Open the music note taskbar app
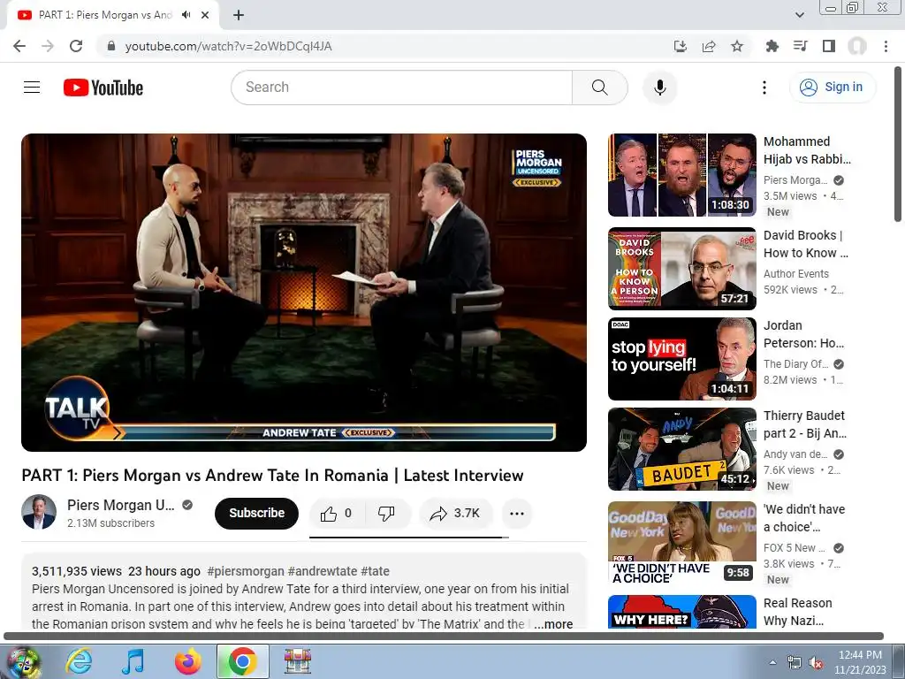This screenshot has width=905, height=679. tap(133, 661)
